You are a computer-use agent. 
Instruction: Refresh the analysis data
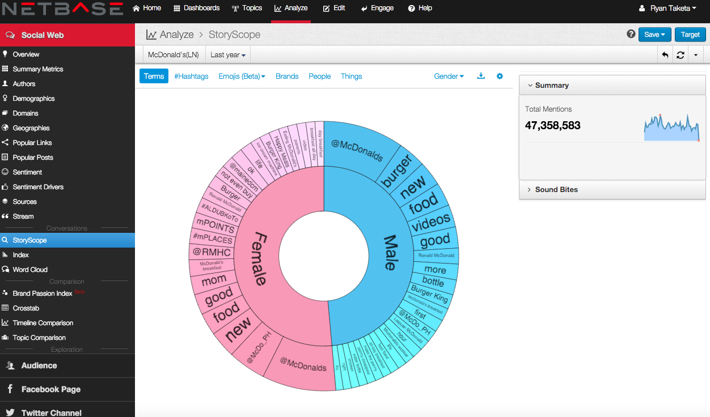(680, 54)
